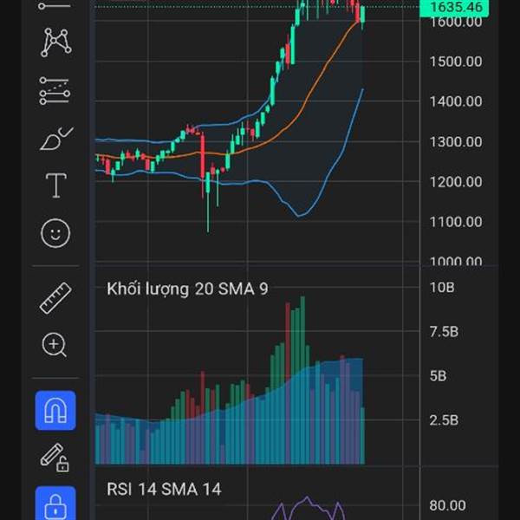Click the current price label 1635.46

(454, 7)
